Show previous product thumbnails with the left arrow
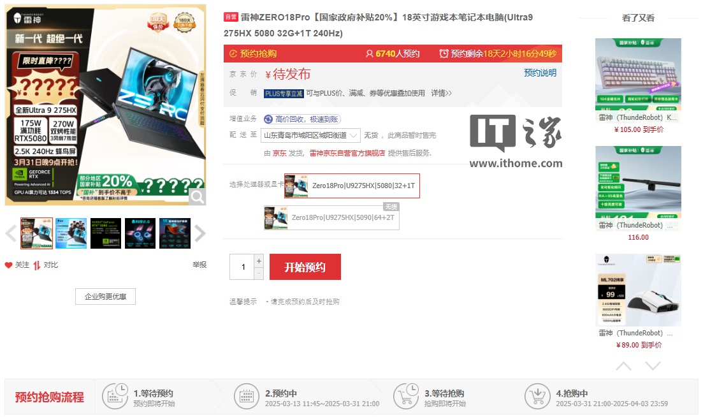This screenshot has height=417, width=703. (11, 233)
